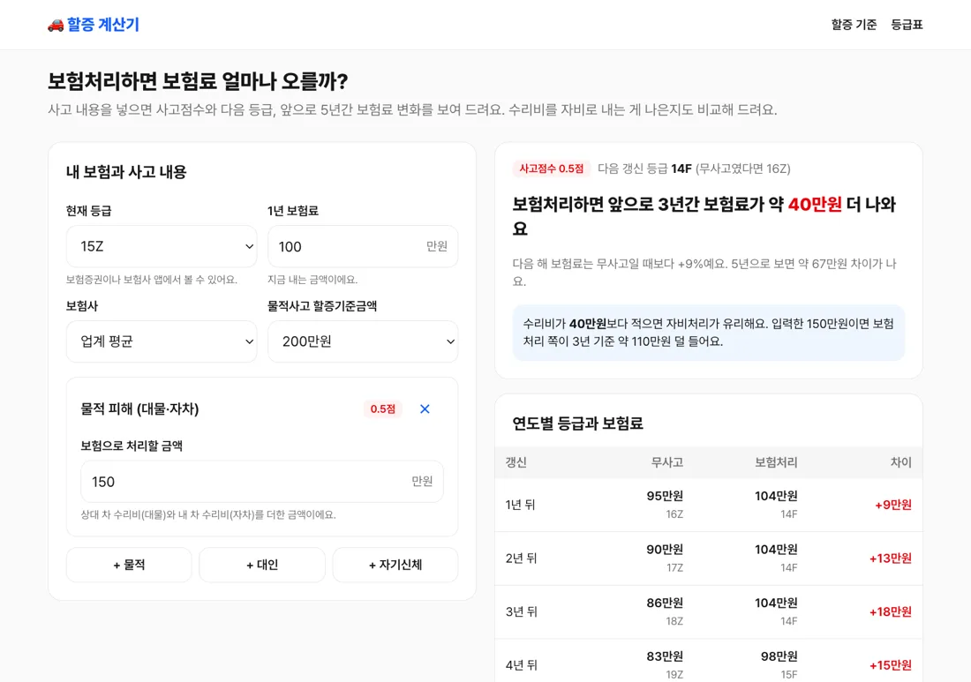971x682 pixels.
Task: Click the 16Z grade in 1년 뒤 row
Action: click(674, 513)
